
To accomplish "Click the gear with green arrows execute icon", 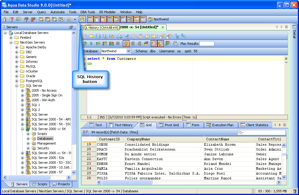I will (85, 44).
